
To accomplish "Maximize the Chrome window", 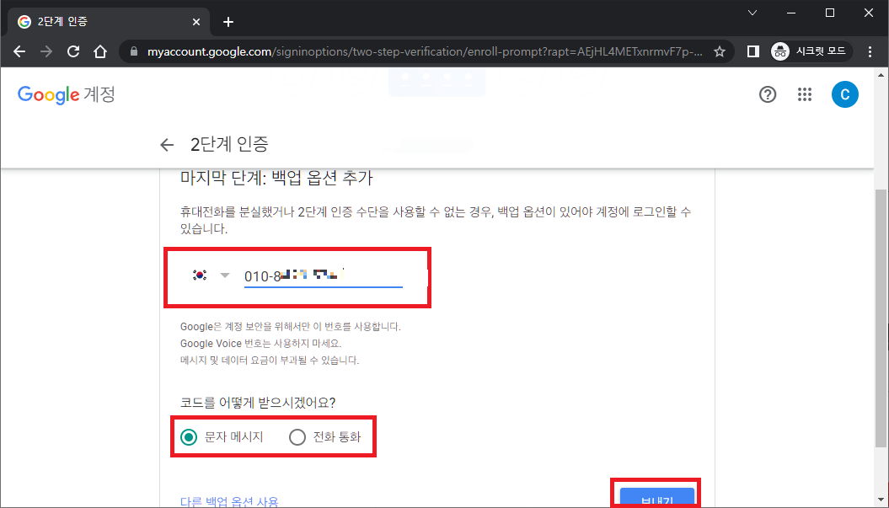I will 830,13.
